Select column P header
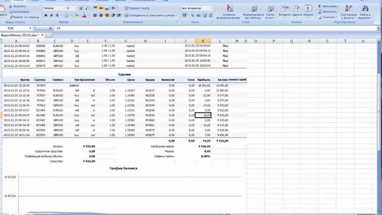The image size is (382, 215). click(273, 41)
